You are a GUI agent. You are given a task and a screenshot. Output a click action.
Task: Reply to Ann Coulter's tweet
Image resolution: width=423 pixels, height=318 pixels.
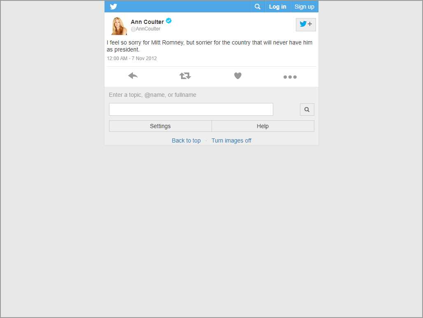pos(133,76)
